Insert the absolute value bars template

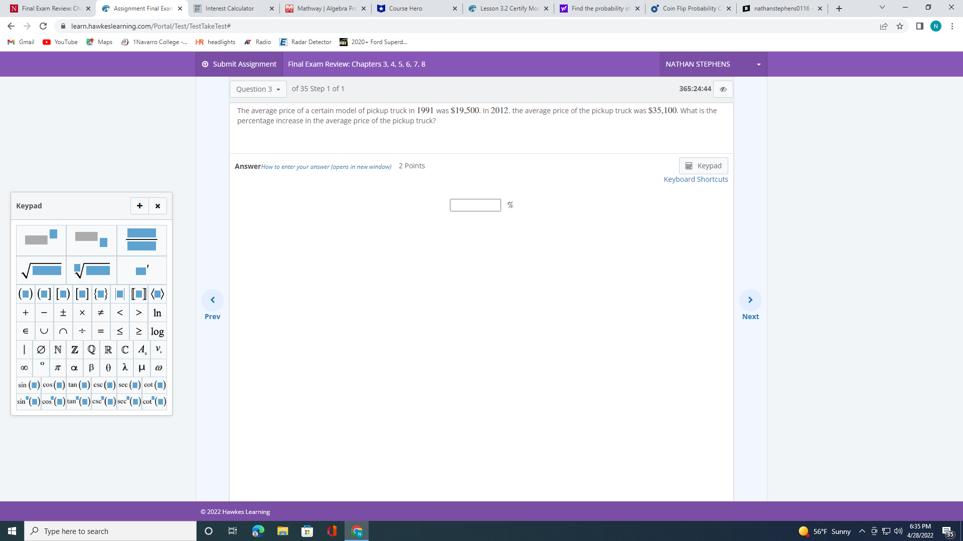point(119,294)
